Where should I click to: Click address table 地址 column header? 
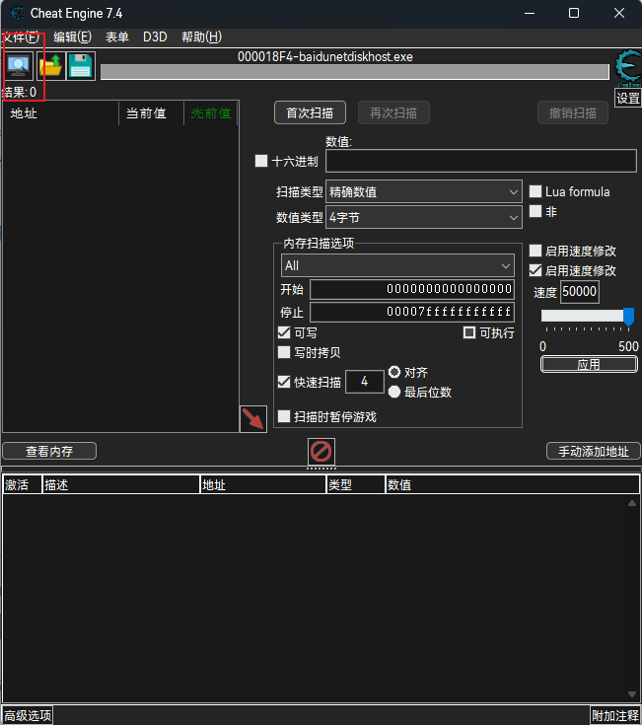[263, 484]
